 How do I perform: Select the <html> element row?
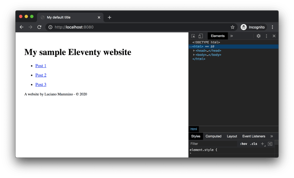[x=234, y=46]
